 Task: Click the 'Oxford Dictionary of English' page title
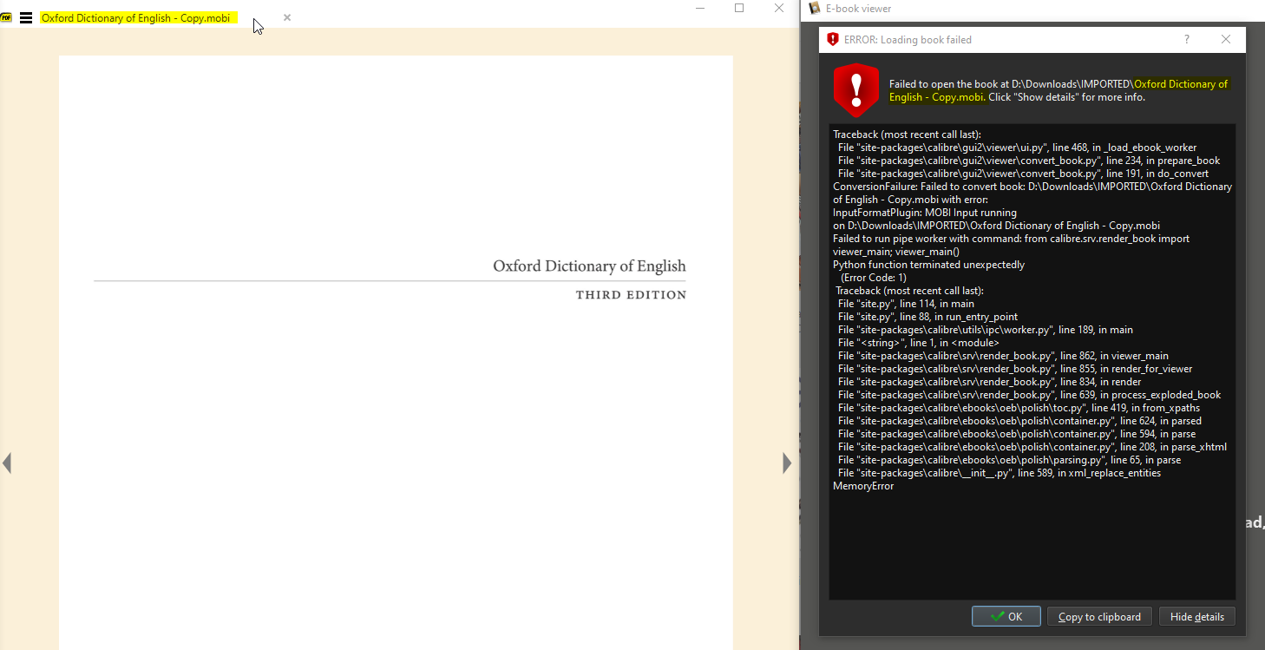(x=589, y=266)
